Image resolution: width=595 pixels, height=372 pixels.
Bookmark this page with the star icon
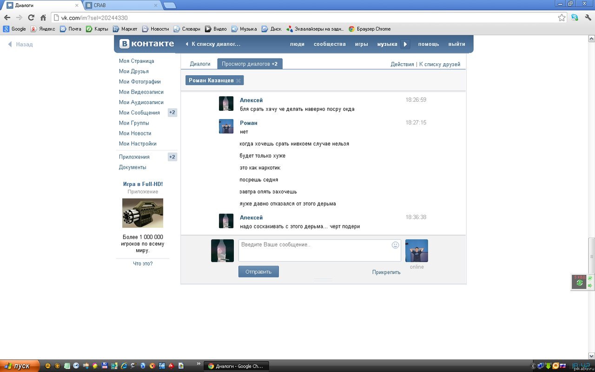tap(562, 18)
